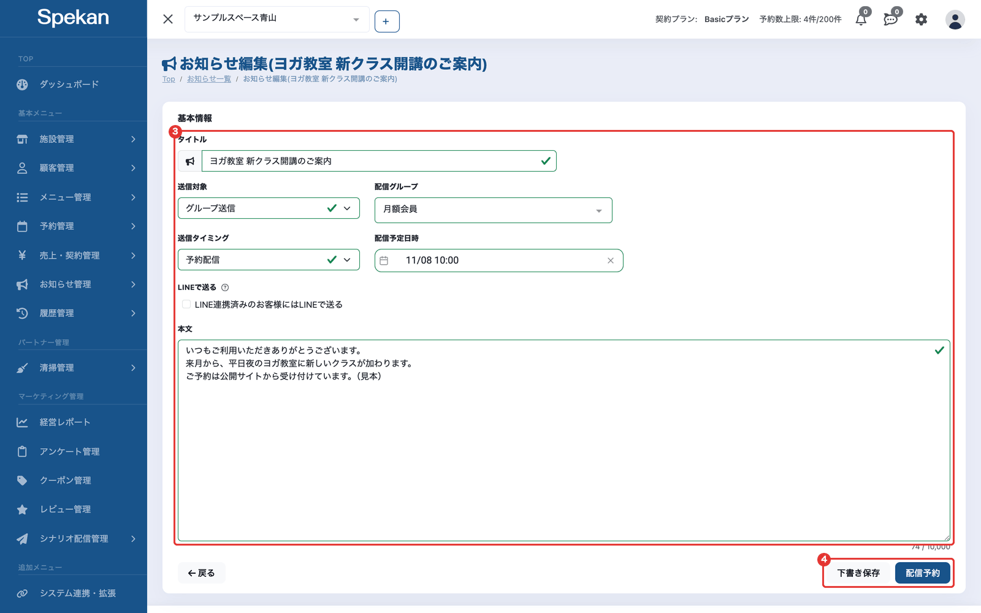The width and height of the screenshot is (981, 613).
Task: Follow the Top breadcrumb link
Action: tap(169, 79)
